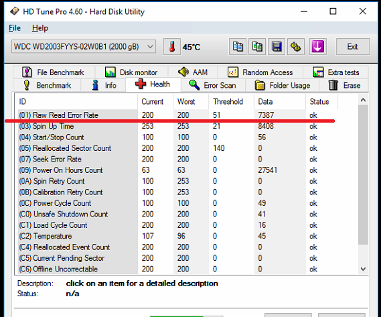Click the 7387 raw read error data value
381x317 pixels.
pyautogui.click(x=266, y=115)
